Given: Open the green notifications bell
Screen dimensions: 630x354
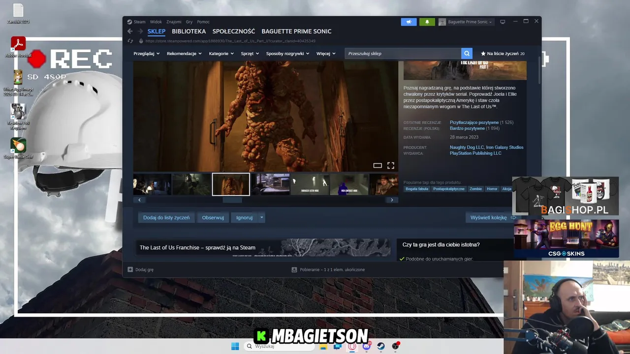Looking at the screenshot, I should point(427,22).
